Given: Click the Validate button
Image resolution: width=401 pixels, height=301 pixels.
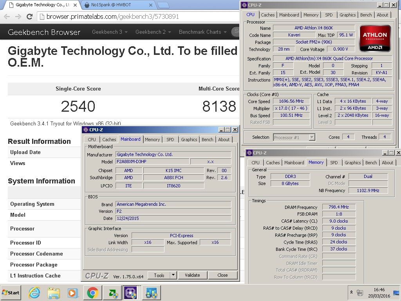Looking at the screenshot, I should (192, 275).
